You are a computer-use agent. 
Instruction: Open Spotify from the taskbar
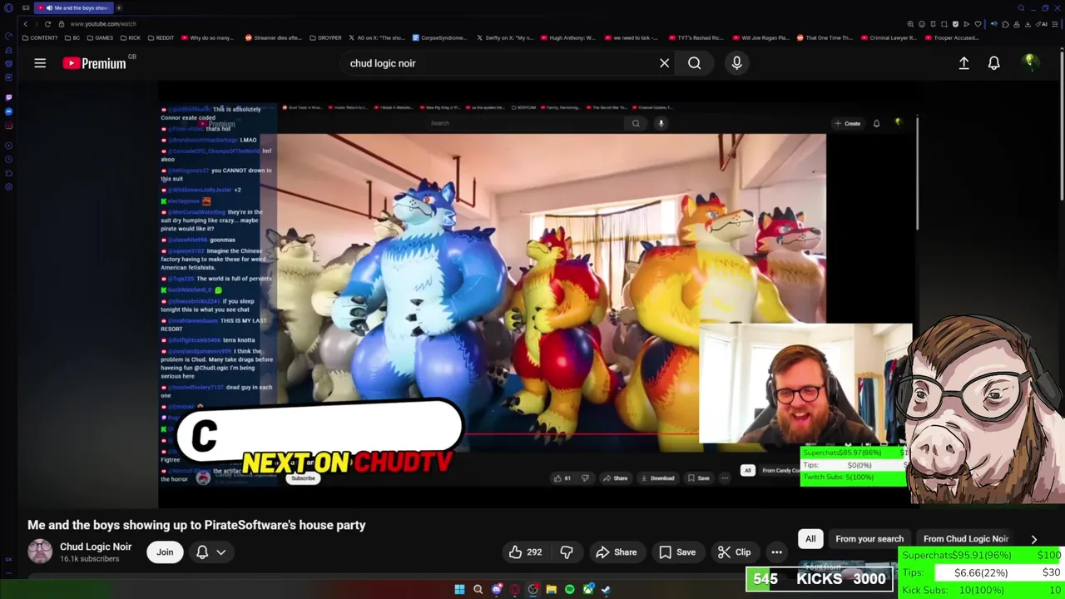click(x=569, y=589)
